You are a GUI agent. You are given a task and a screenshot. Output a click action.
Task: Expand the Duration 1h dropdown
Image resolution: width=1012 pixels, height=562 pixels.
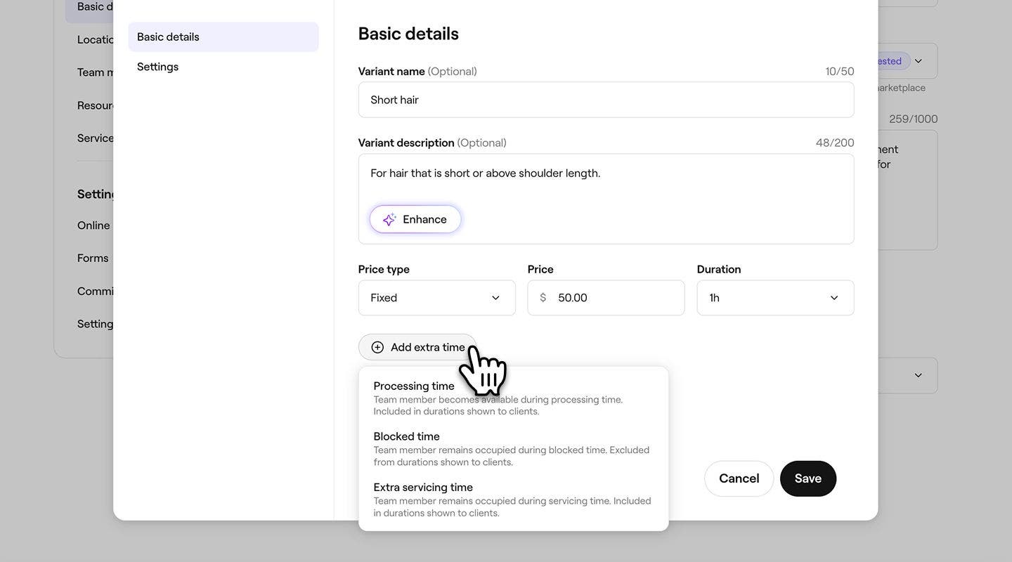pos(775,298)
